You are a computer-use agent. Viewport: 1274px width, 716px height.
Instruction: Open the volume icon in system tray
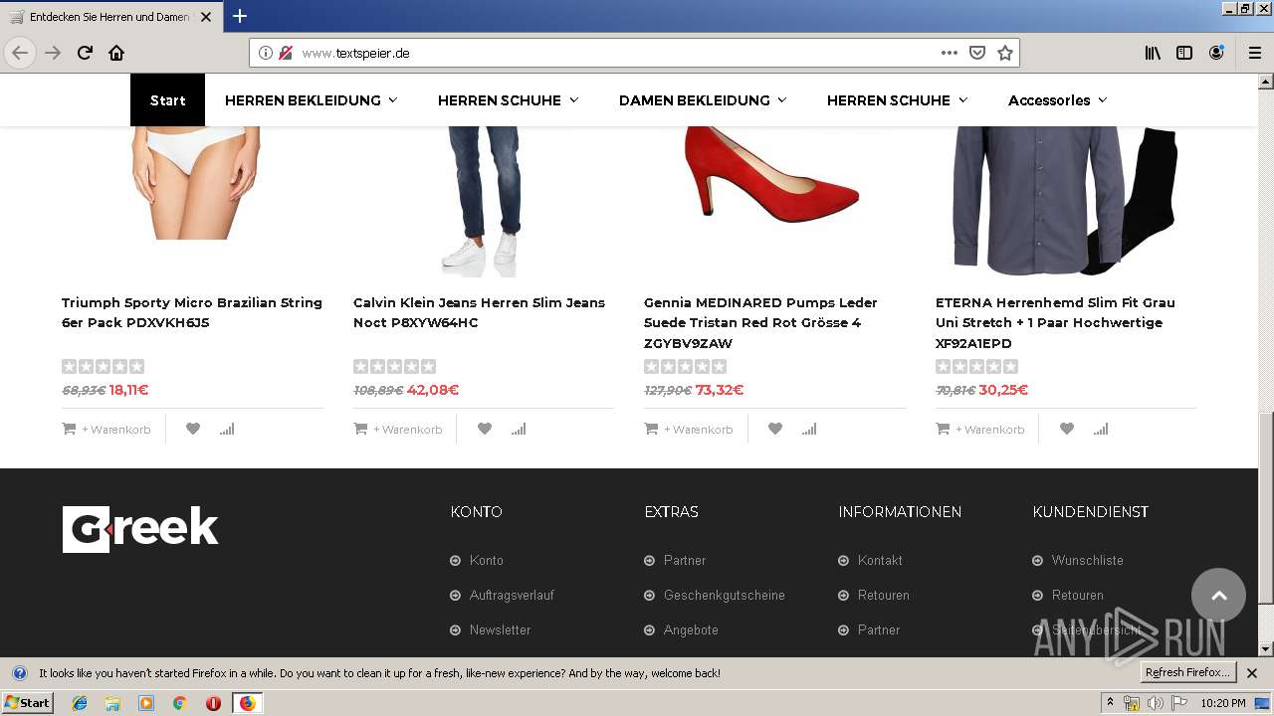(x=1156, y=703)
